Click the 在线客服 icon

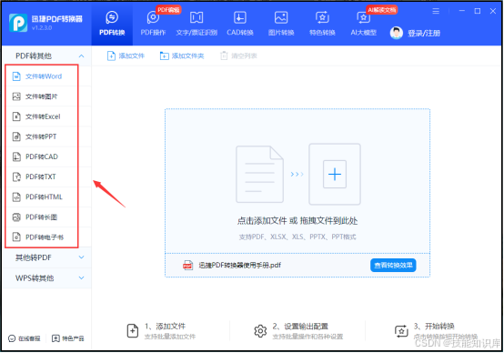(12, 338)
